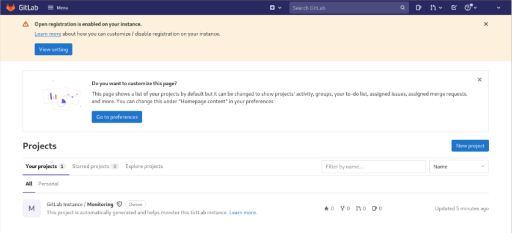Screen dimensions: 512x233
Task: Open merge requests dropdown in navbar
Action: pyautogui.click(x=436, y=8)
